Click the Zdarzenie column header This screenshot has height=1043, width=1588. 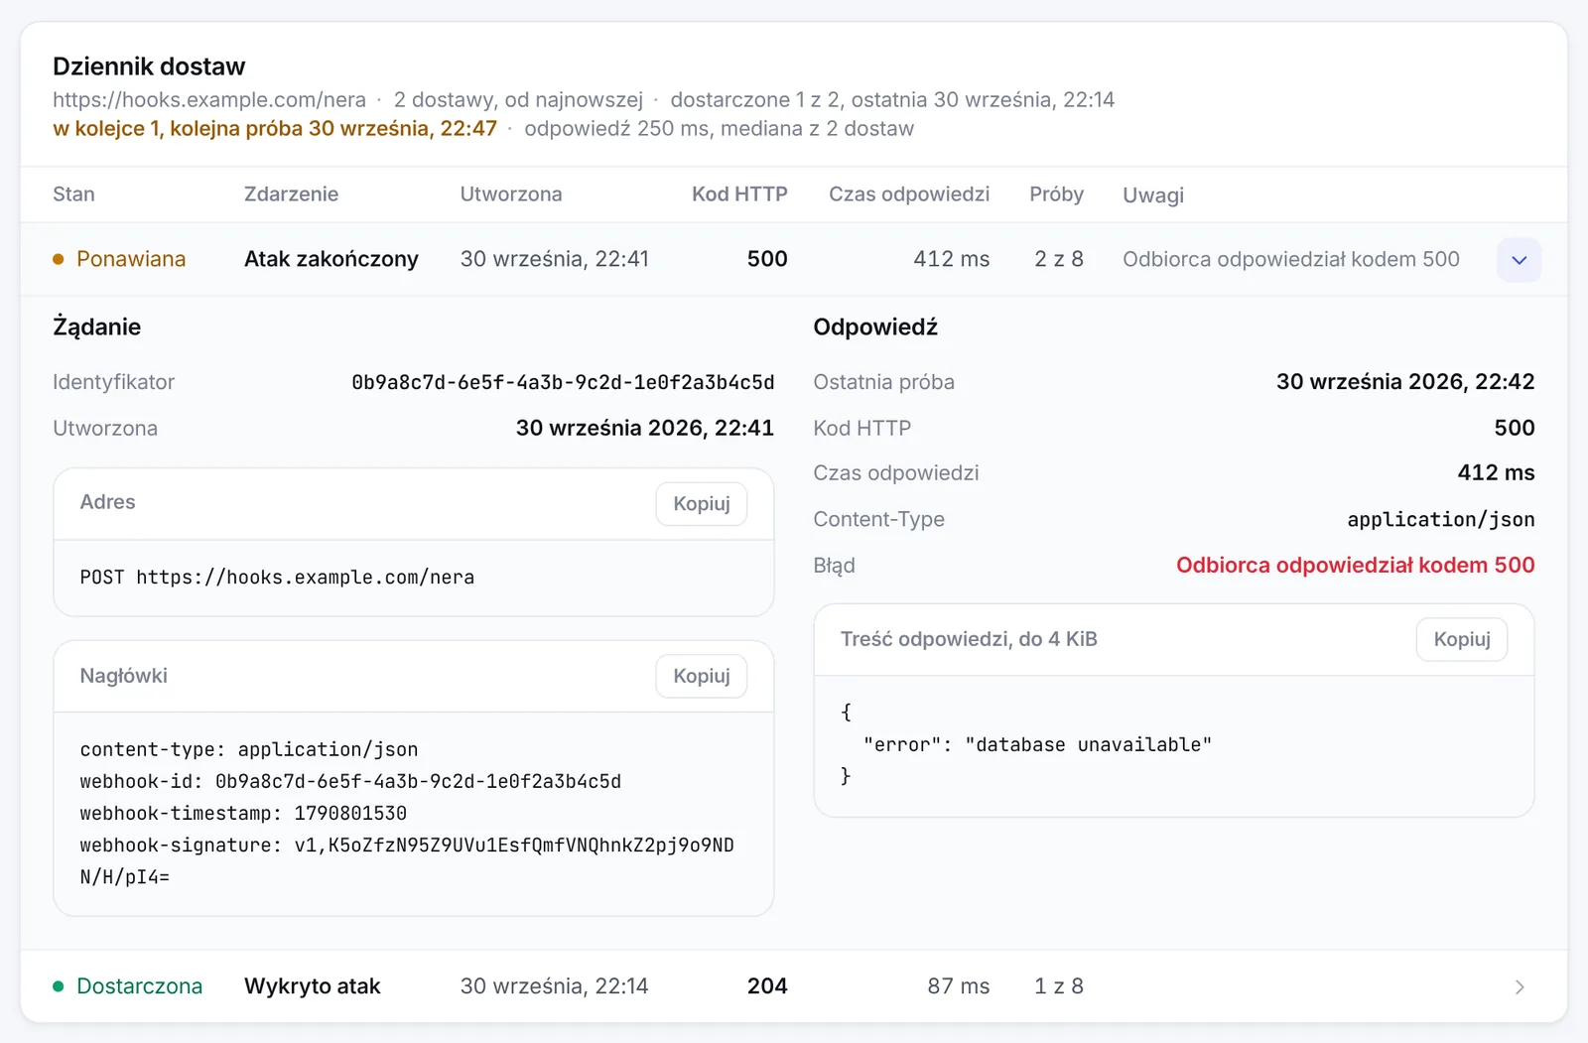[291, 195]
